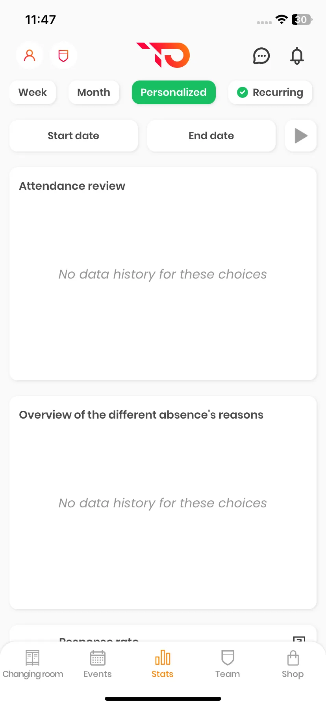The image size is (326, 707).
Task: Tap the absence reasons overview card
Action: pyautogui.click(x=163, y=503)
